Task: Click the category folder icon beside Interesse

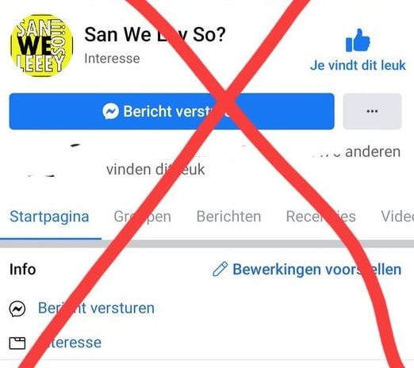Action: tap(17, 343)
